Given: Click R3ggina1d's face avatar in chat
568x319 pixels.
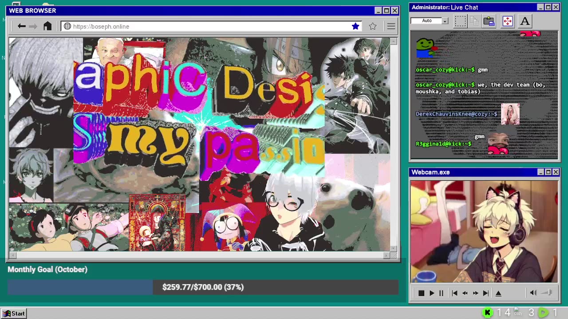Looking at the screenshot, I should (497, 143).
